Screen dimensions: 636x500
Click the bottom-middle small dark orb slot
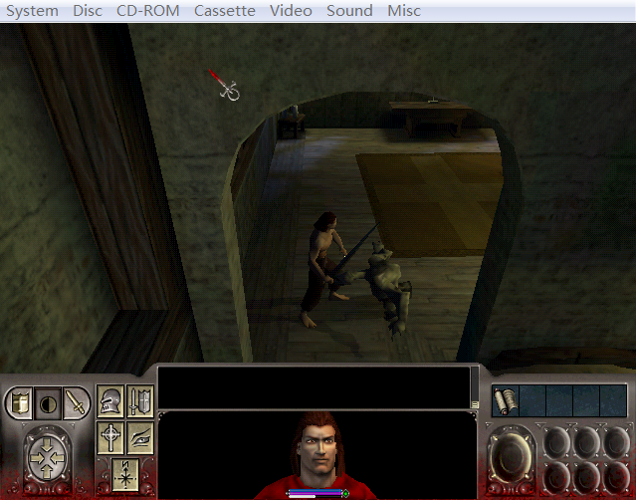click(586, 476)
